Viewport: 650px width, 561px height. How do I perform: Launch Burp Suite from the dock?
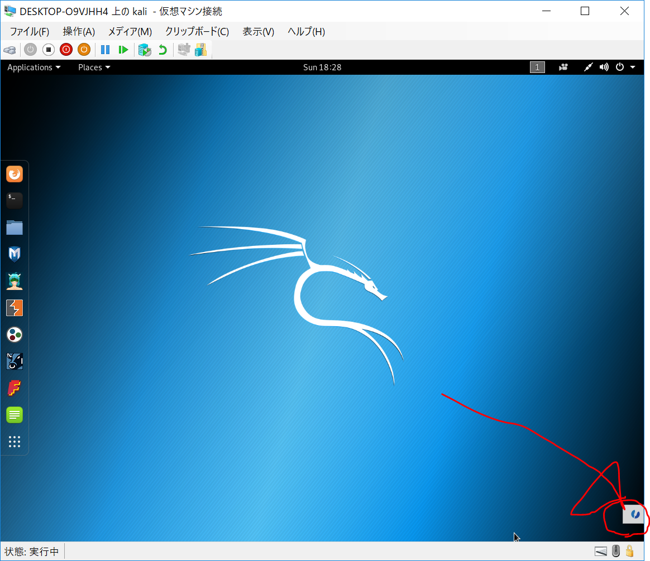tap(15, 308)
